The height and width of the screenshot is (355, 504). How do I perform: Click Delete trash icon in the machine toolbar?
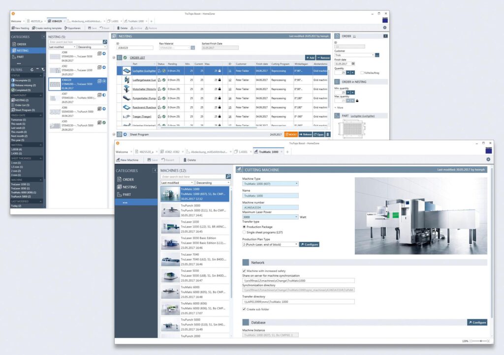[185, 160]
